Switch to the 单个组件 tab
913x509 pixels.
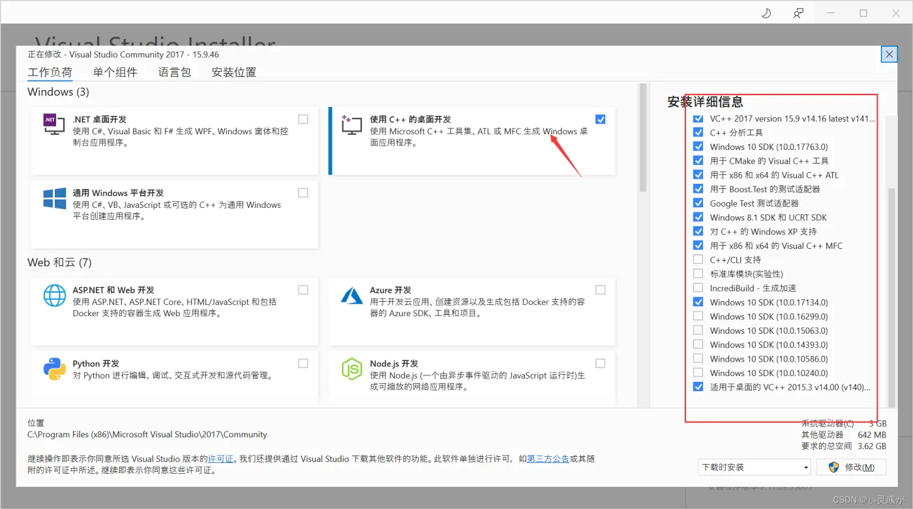[115, 72]
